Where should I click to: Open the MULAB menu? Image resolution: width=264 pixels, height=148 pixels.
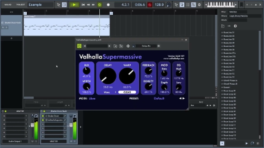click(8, 5)
